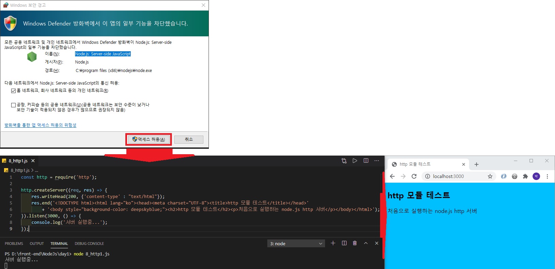Open a new Chrome tab
Screen dimensions: 555x269
click(477, 164)
